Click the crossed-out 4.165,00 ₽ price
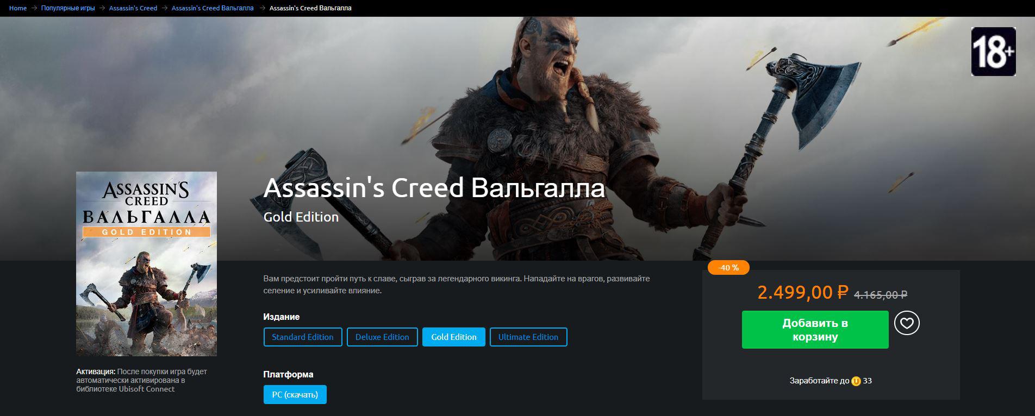The width and height of the screenshot is (1035, 416). click(881, 294)
